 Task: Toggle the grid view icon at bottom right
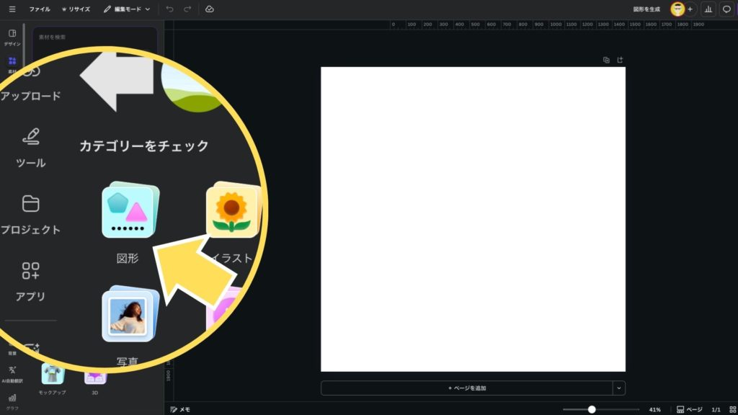[732, 409]
